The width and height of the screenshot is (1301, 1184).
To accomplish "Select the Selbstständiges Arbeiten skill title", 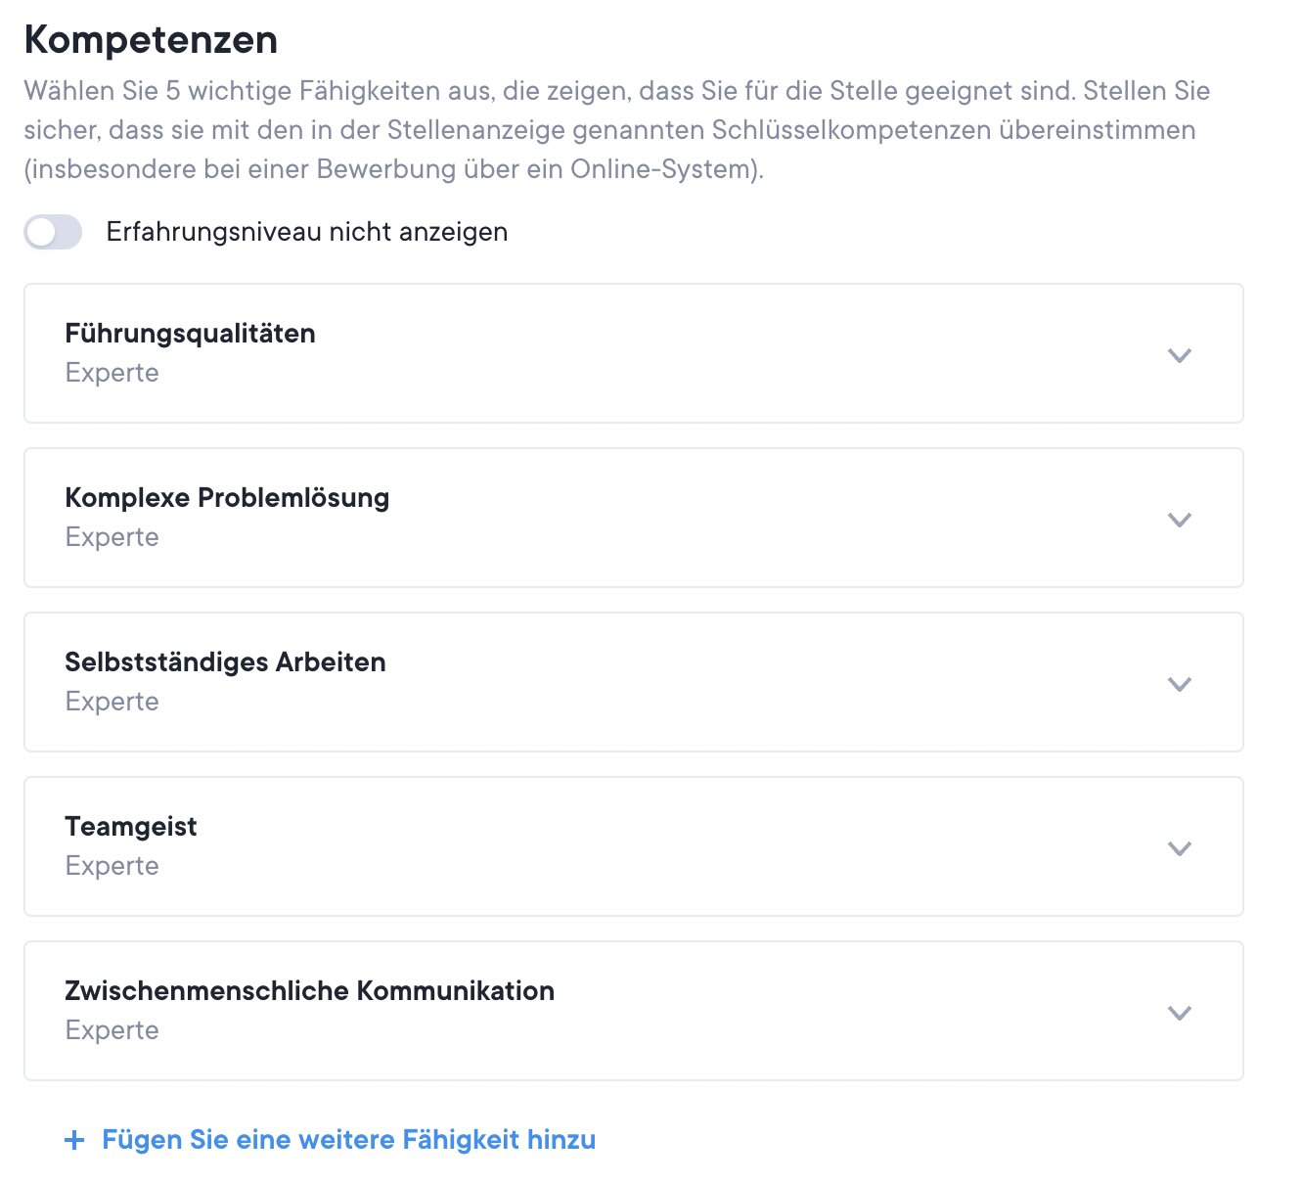I will coord(225,662).
